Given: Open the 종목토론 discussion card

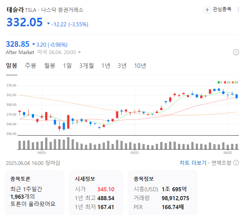Looking at the screenshot, I should point(34,192).
